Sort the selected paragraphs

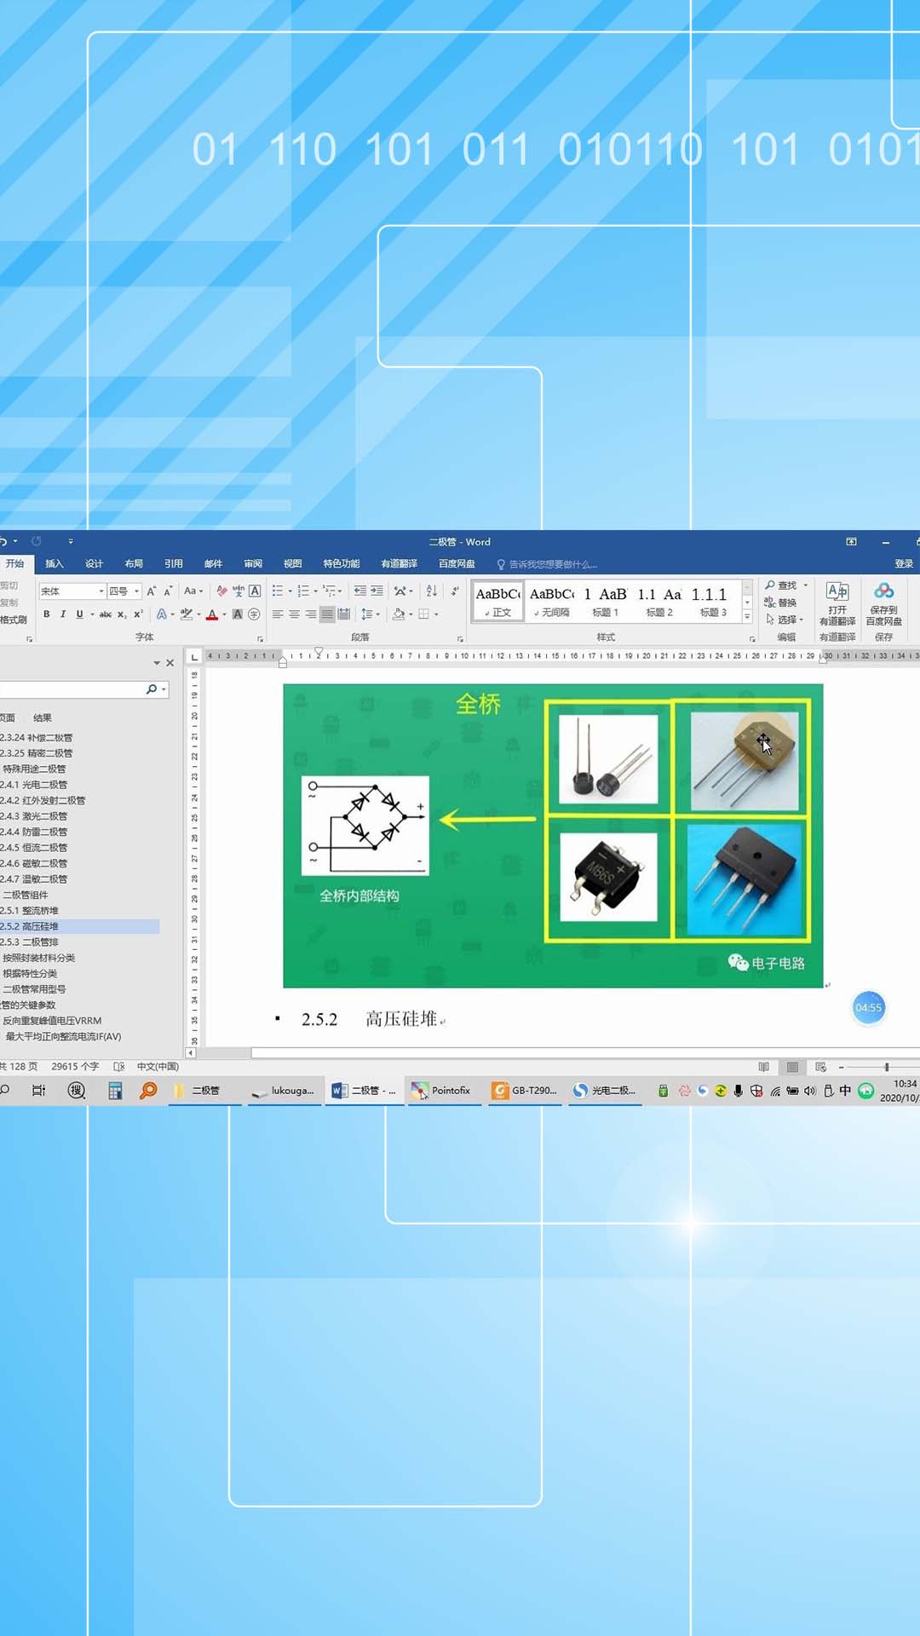(432, 591)
